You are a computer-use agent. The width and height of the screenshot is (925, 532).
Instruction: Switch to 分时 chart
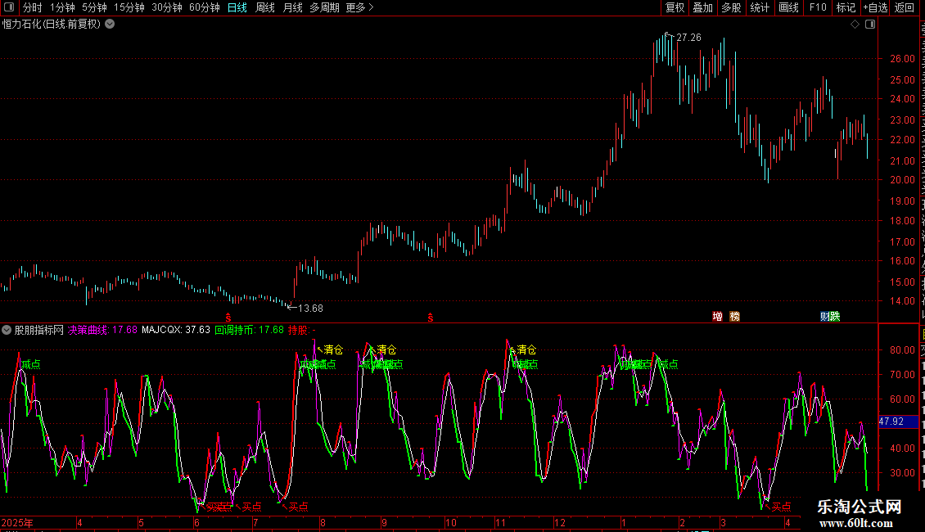point(33,7)
